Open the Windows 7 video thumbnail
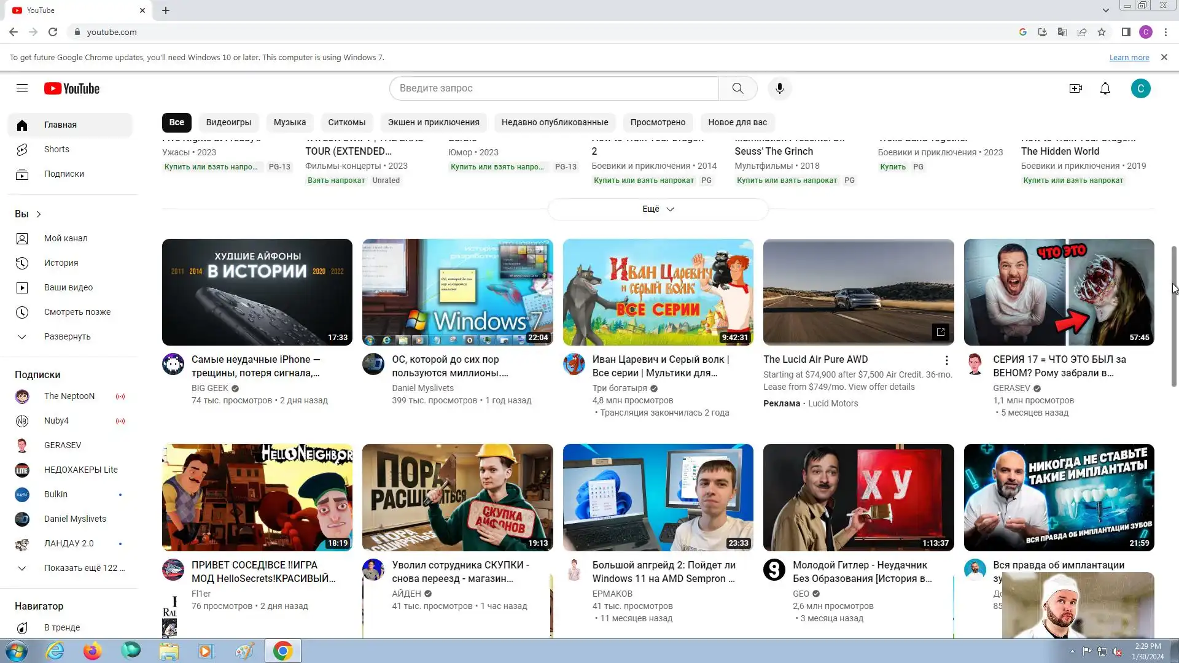The height and width of the screenshot is (663, 1179). (457, 292)
